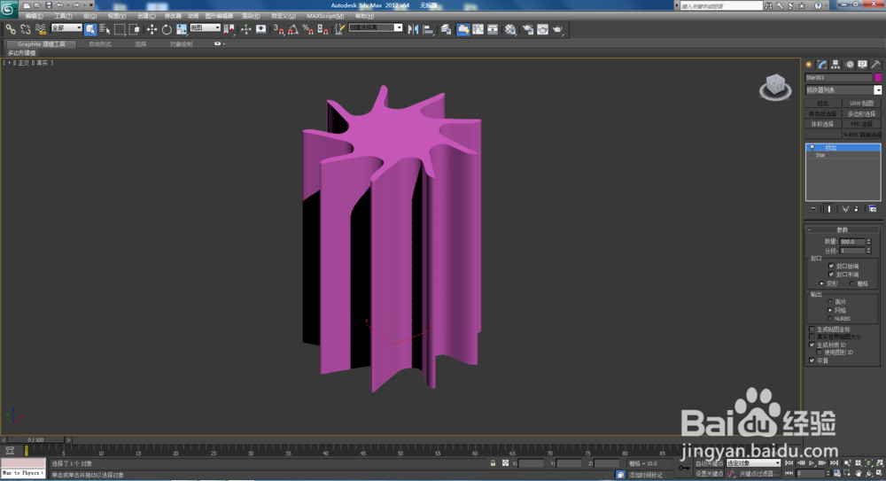The width and height of the screenshot is (886, 481).
Task: Switch to the Hierarchy panel icon
Action: (x=835, y=65)
